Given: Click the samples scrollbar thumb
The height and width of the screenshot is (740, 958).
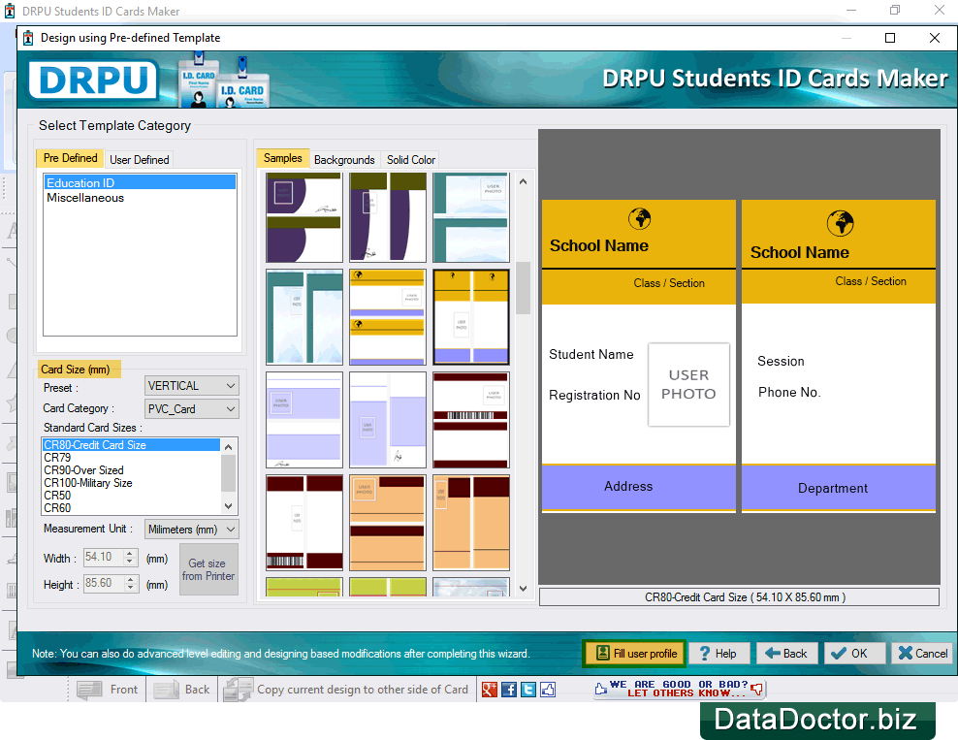Looking at the screenshot, I should coord(523,288).
